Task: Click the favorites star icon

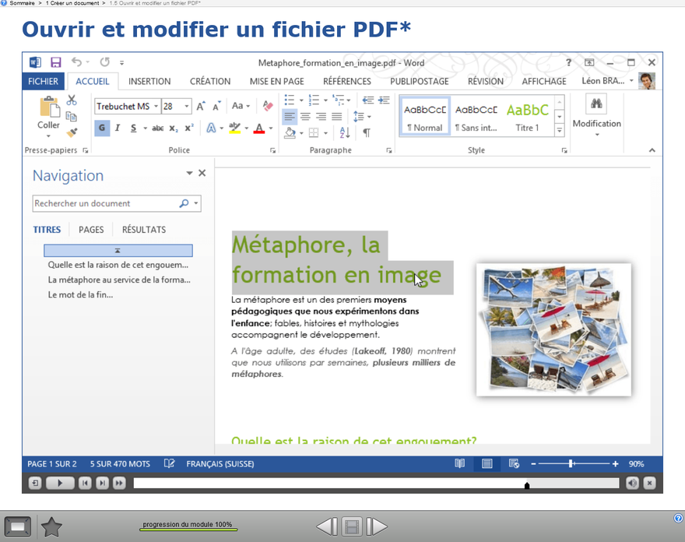Action: (51, 527)
